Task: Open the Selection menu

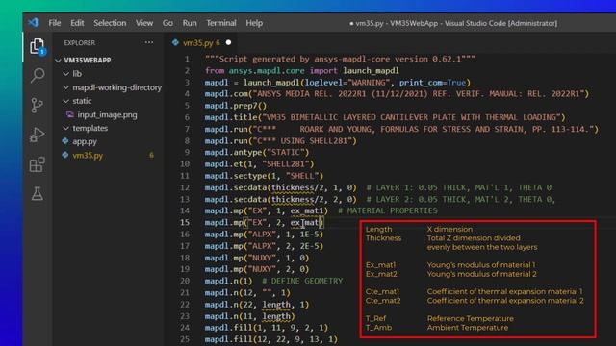Action: (x=110, y=23)
